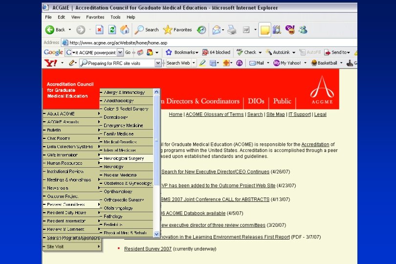This screenshot has height=264, width=396.
Task: Open the Favorites menu
Action: (95, 17)
